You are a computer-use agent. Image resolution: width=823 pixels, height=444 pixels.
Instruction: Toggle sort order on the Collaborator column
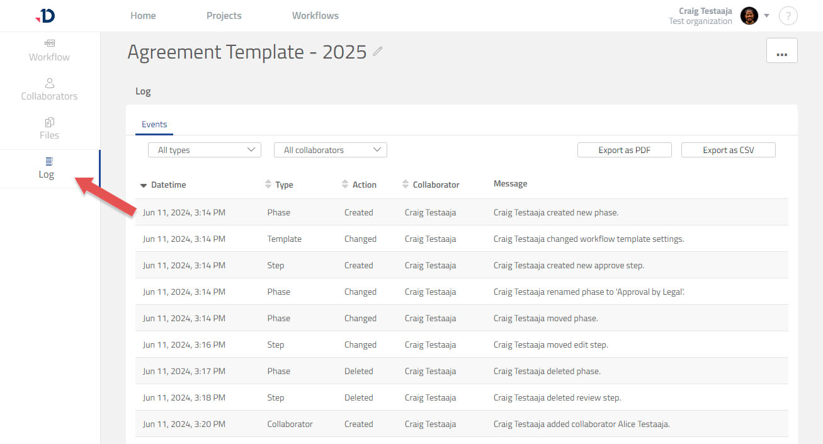[x=405, y=184]
